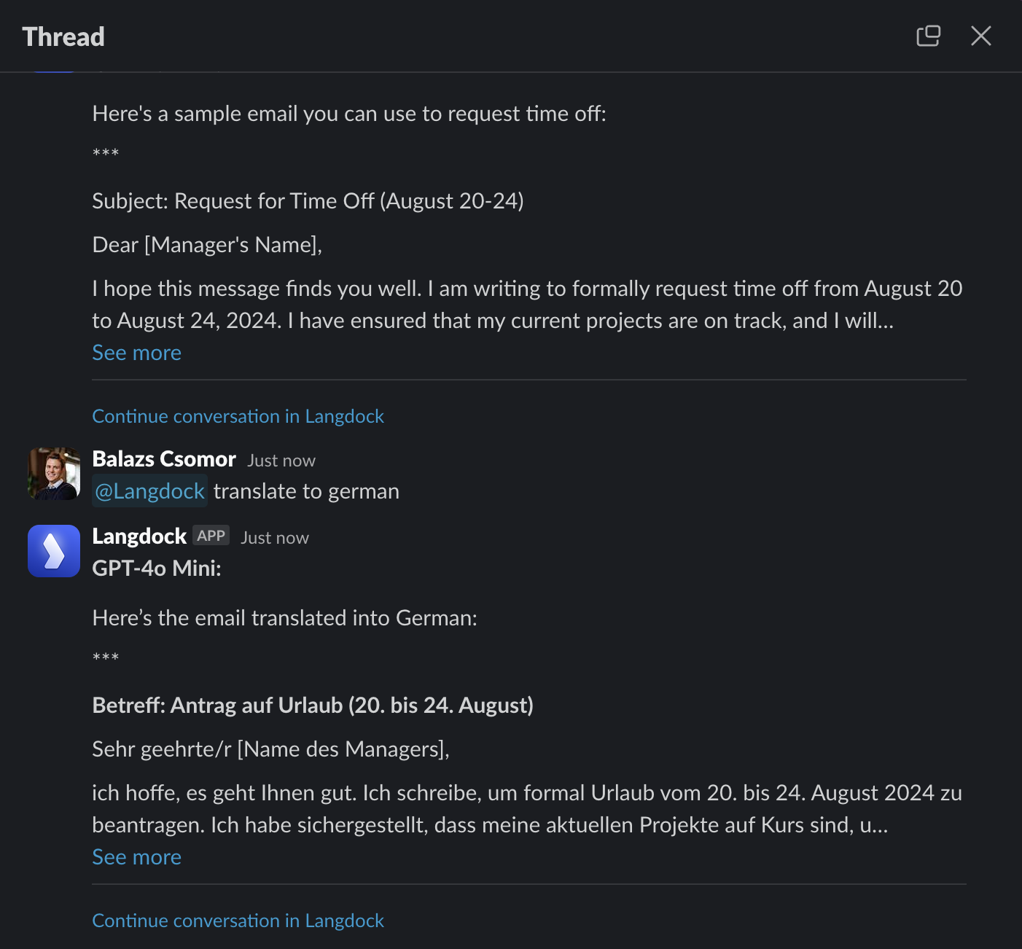Open thread in new window icon
This screenshot has height=949, width=1022.
(928, 36)
